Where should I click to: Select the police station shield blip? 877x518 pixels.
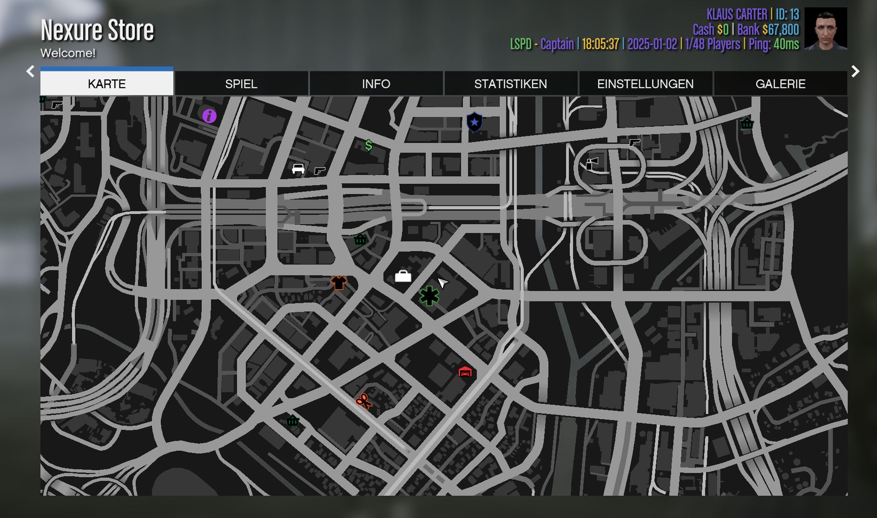pyautogui.click(x=474, y=122)
